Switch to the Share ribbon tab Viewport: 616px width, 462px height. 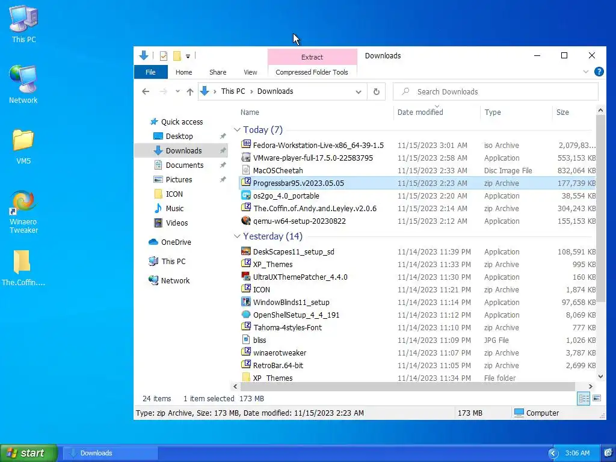(218, 72)
